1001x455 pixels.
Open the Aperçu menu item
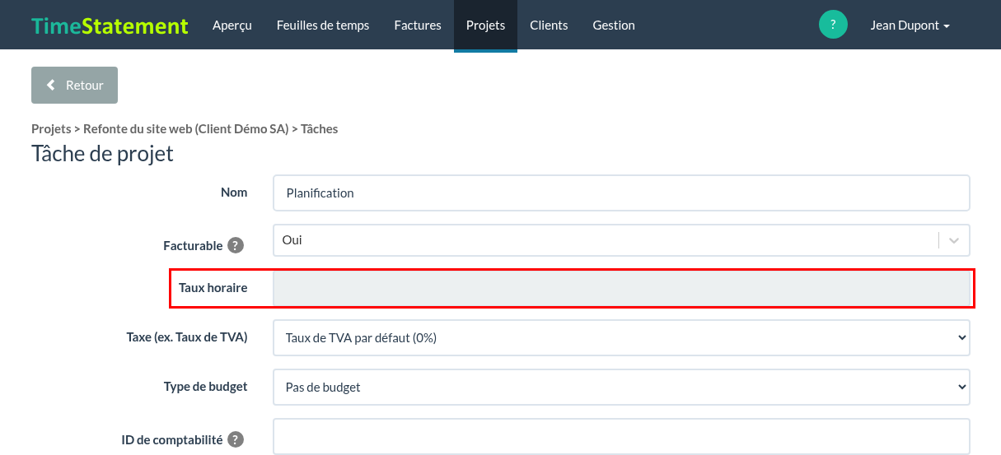coord(232,26)
